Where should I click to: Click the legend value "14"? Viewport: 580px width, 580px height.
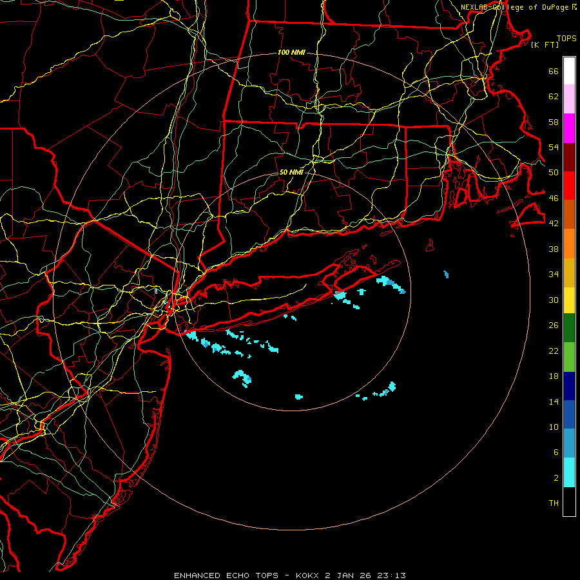pos(554,401)
